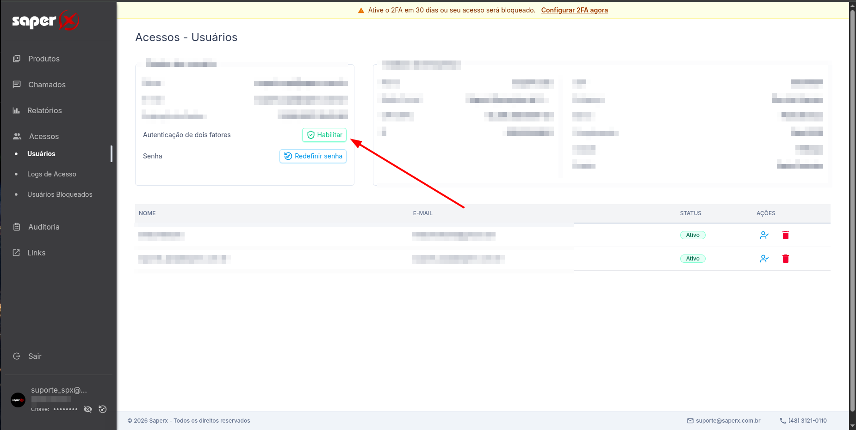The height and width of the screenshot is (430, 856).
Task: Collapse the Acessos menu group
Action: pyautogui.click(x=44, y=136)
